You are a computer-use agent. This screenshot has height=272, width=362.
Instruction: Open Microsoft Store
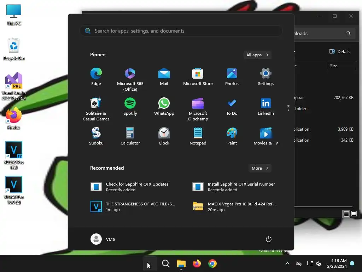tap(198, 77)
